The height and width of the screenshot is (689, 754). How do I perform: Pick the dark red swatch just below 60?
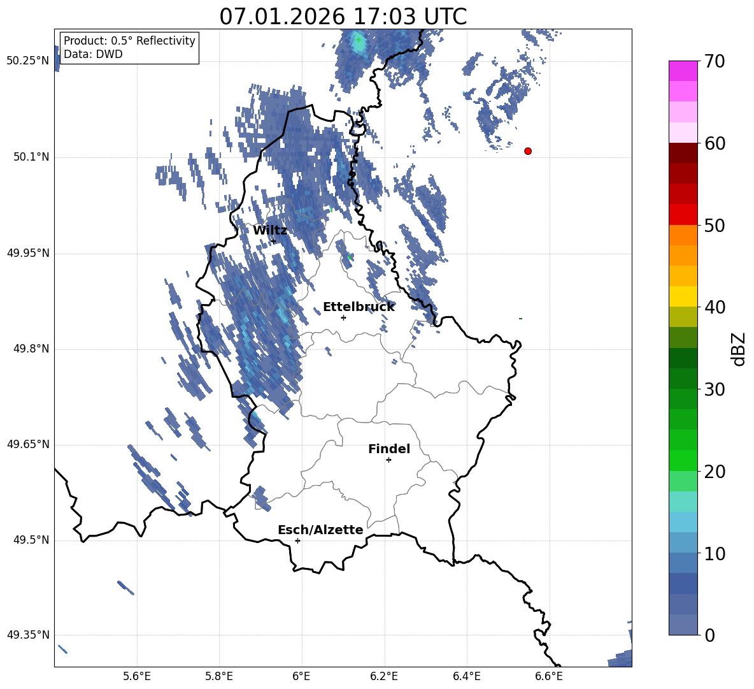tap(683, 154)
